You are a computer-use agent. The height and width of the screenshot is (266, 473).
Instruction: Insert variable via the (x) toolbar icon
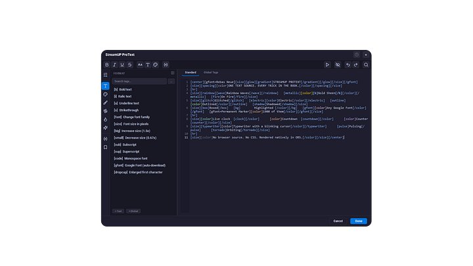166,65
